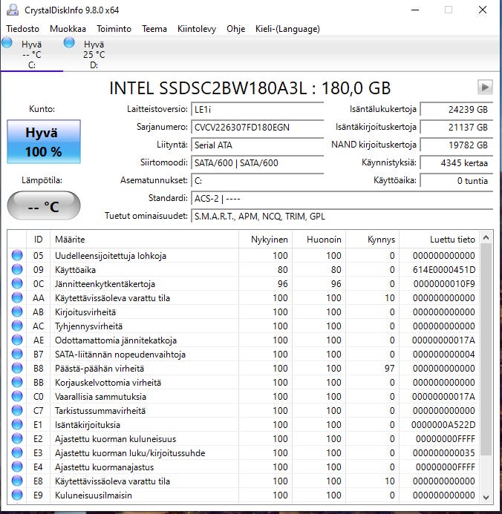Click the Käyttöaika value 0 tuntia
The width and height of the screenshot is (502, 514).
457,181
